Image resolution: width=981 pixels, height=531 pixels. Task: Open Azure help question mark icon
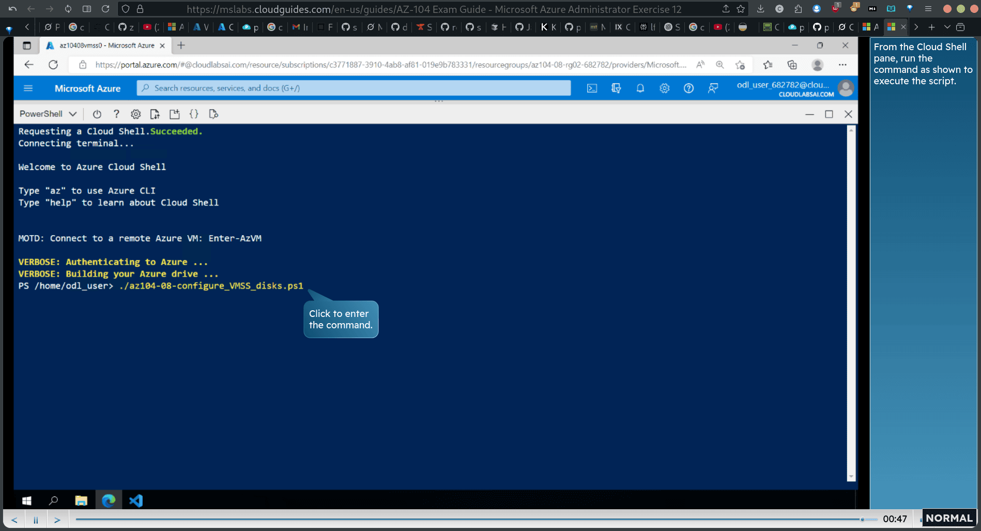point(688,88)
